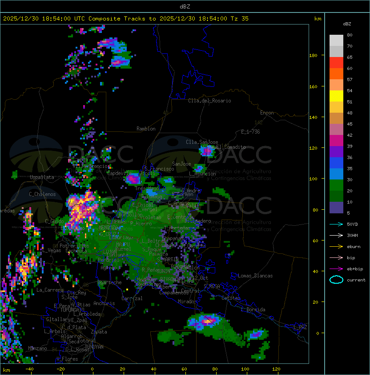
Task: Click the '180' tick on the y-axis
Action: [313, 56]
